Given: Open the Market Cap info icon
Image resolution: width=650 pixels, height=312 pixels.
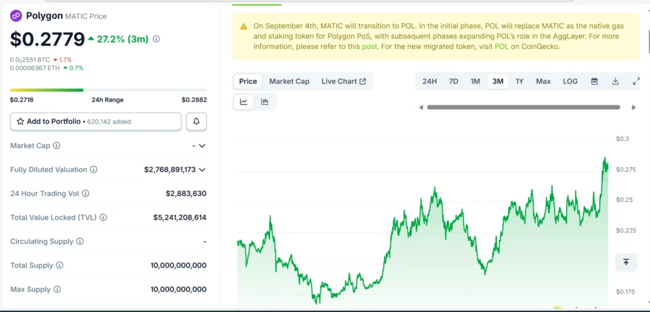Looking at the screenshot, I should click(x=56, y=146).
